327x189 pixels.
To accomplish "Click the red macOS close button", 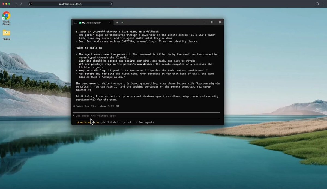I will point(3,4).
